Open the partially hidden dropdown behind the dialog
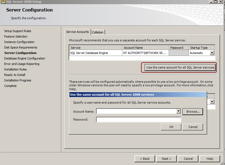The height and width of the screenshot is (165, 225). 212,102
